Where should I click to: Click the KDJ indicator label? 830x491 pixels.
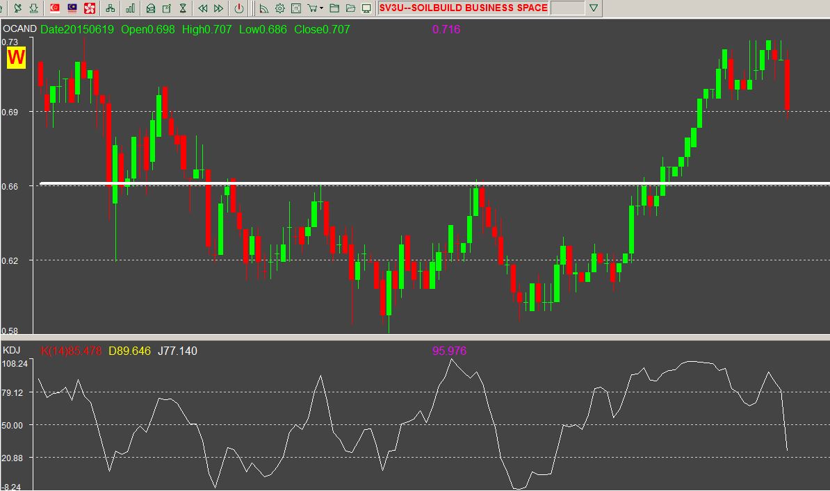[x=11, y=350]
